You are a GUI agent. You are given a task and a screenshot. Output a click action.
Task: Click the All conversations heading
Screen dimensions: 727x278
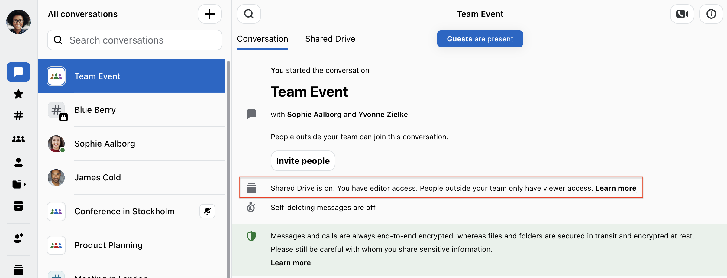[x=83, y=14]
